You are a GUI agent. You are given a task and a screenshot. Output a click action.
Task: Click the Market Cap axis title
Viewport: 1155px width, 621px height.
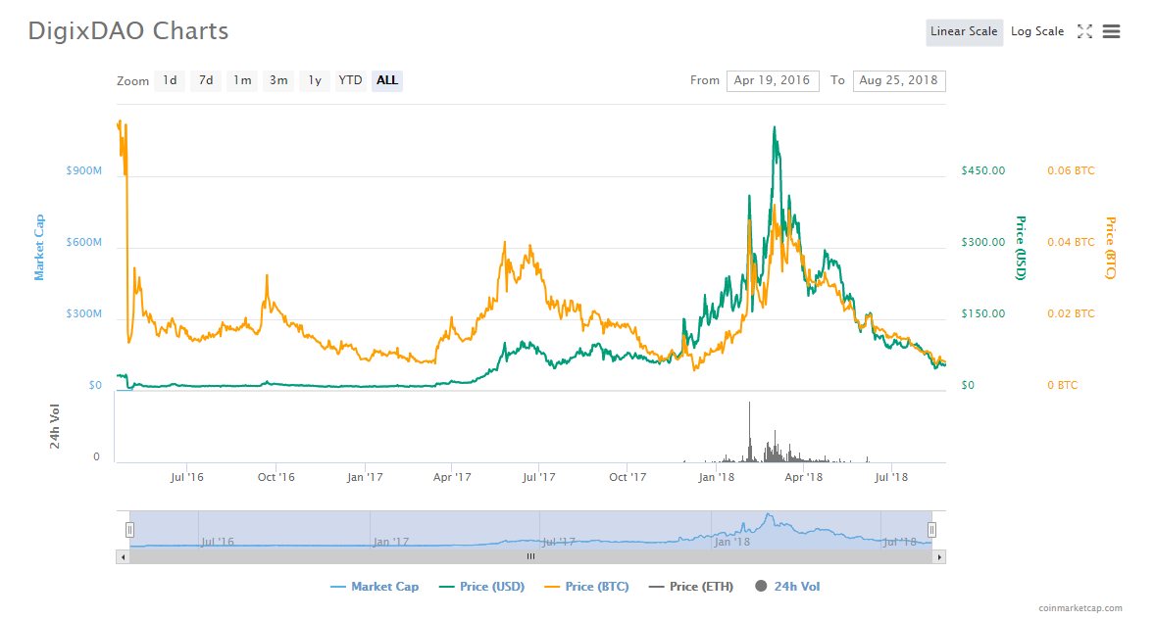(x=39, y=247)
